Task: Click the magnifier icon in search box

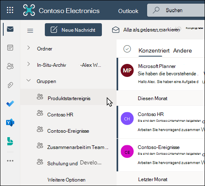Action: [x=156, y=10]
